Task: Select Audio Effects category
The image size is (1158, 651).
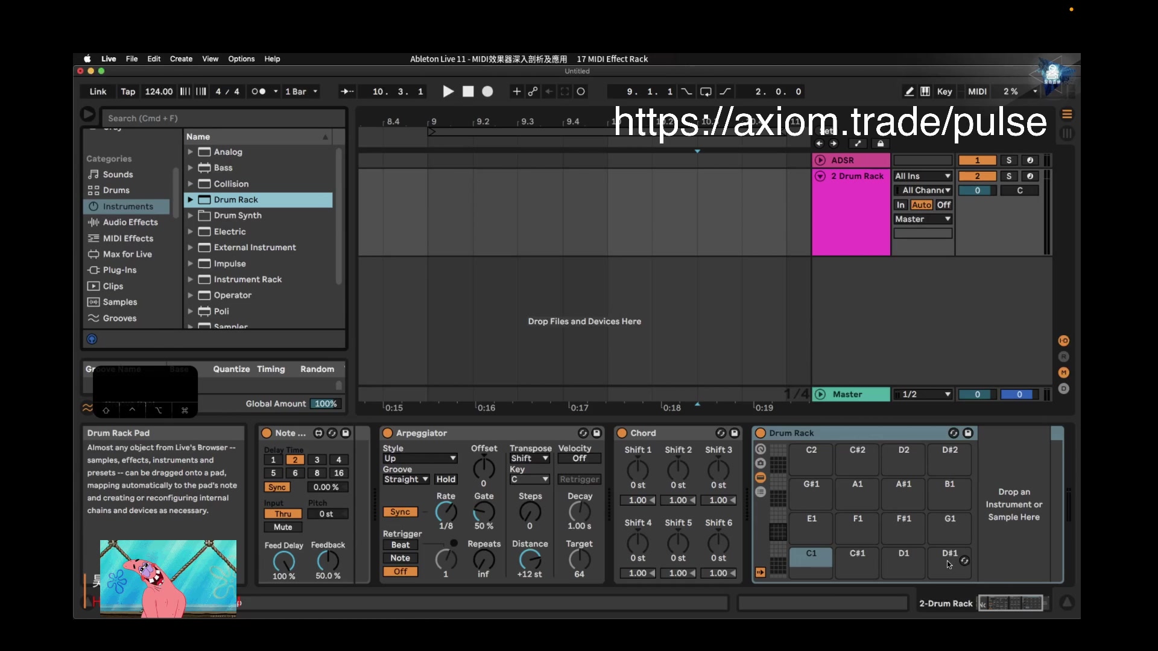Action: [130, 222]
